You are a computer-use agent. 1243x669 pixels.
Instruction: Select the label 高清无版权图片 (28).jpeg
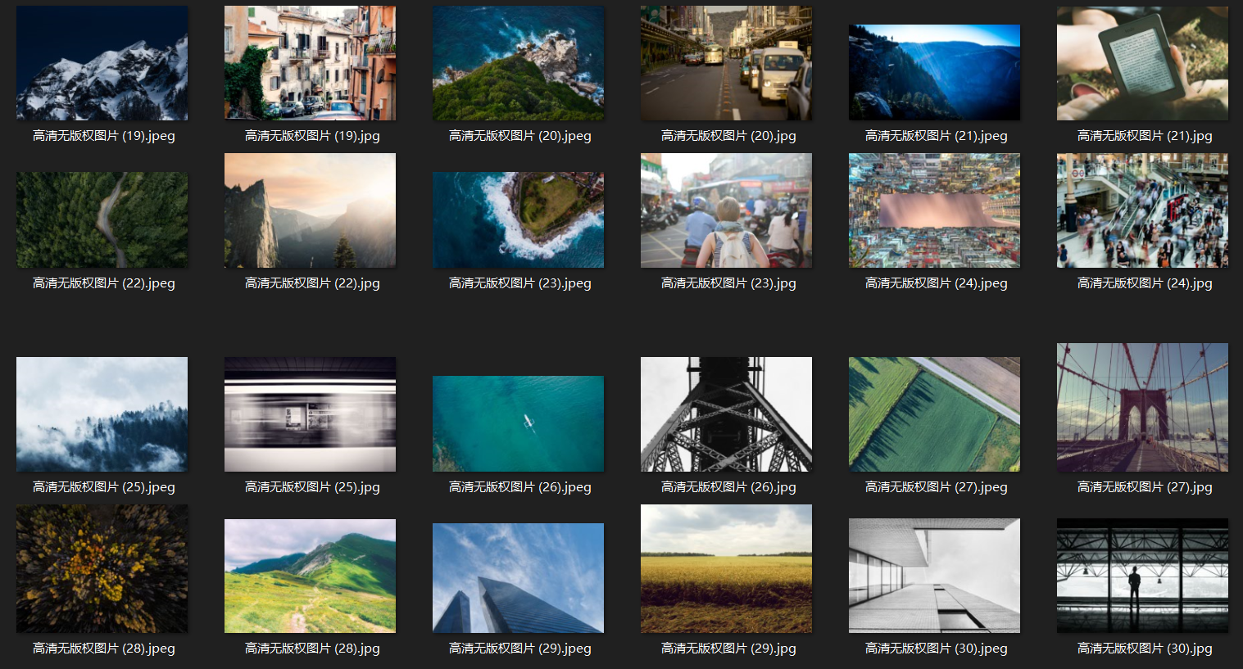tap(104, 649)
